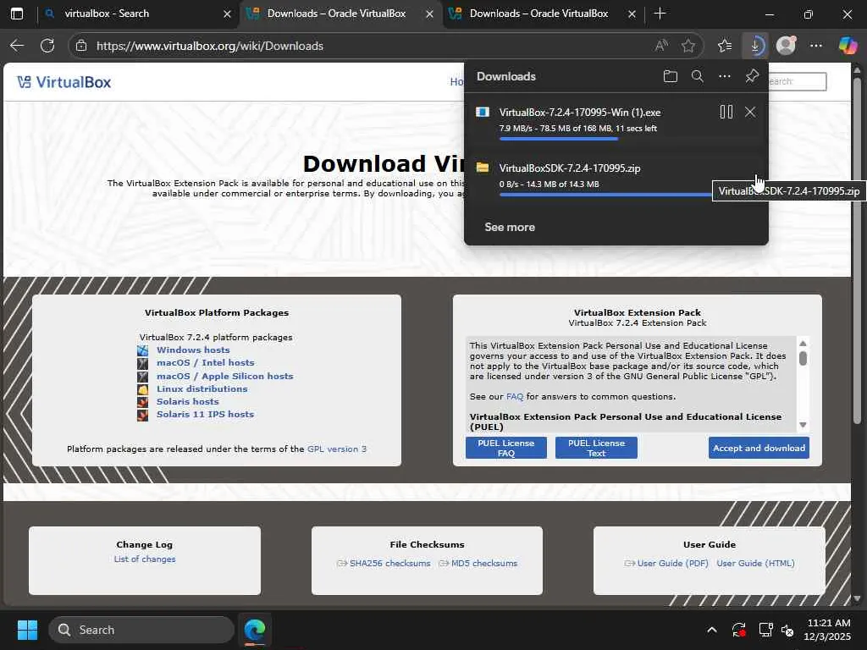The width and height of the screenshot is (867, 650).
Task: Open the browser profile avatar
Action: coord(786,46)
